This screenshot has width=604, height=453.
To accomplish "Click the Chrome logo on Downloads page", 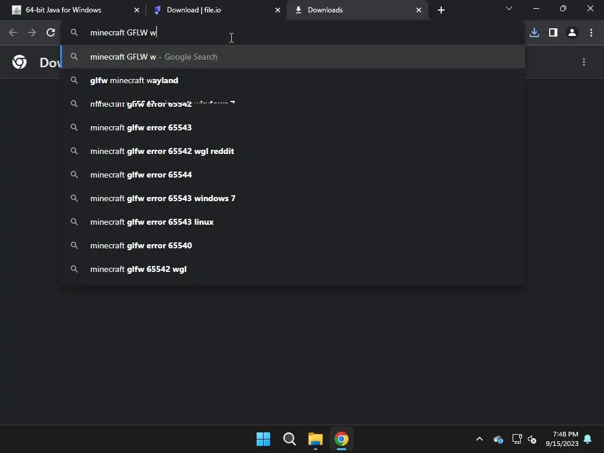I will point(19,62).
